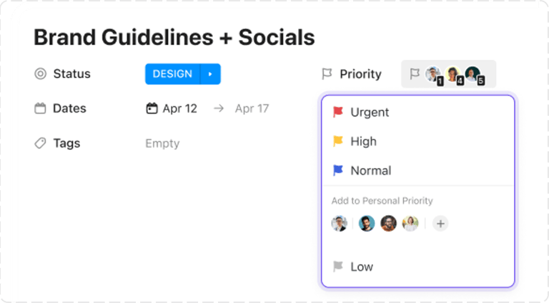
Task: Add another person via plus button
Action: pos(441,224)
